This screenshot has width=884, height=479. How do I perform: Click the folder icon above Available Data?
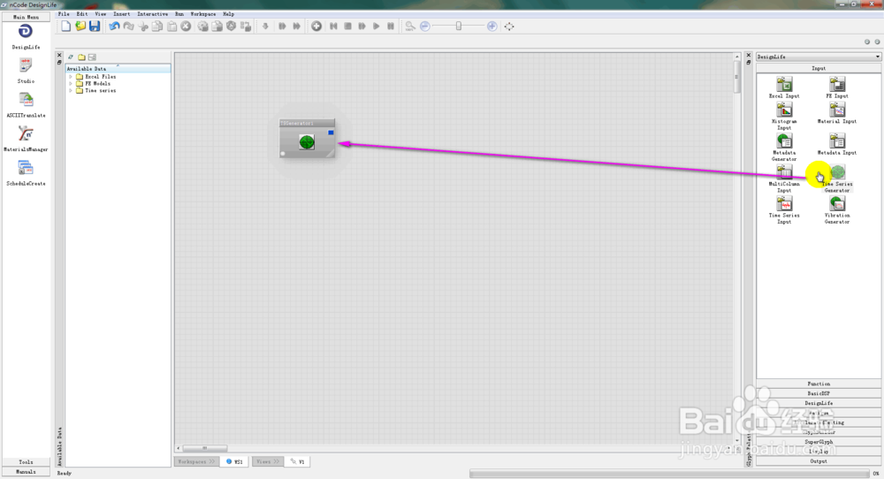tap(81, 57)
